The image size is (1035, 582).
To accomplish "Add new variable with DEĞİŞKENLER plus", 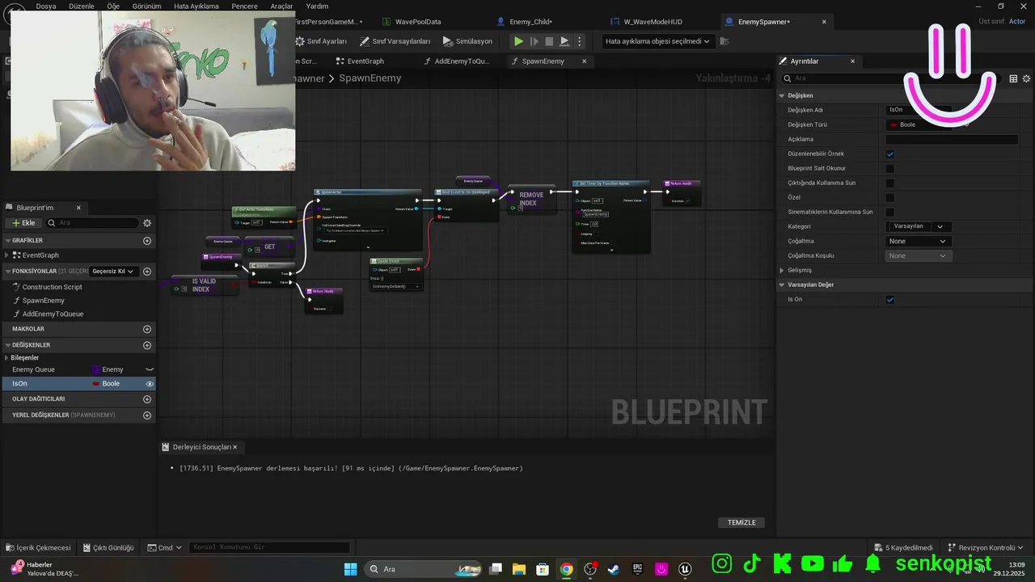I will pyautogui.click(x=147, y=345).
